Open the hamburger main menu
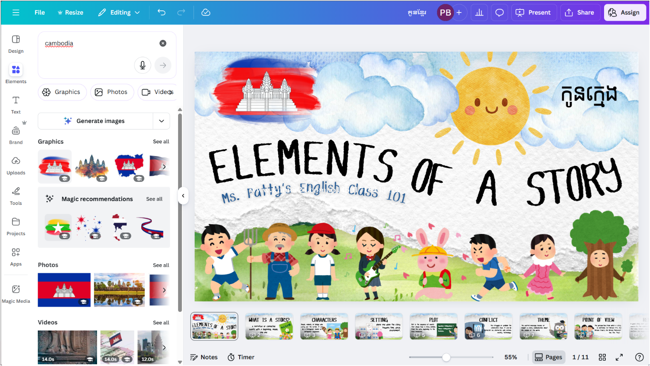This screenshot has height=366, width=650. (16, 13)
